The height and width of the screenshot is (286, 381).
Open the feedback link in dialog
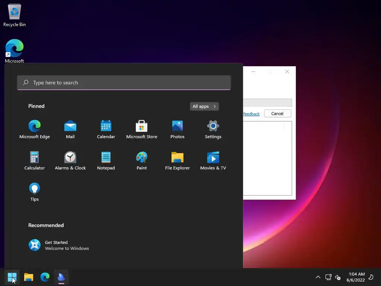coord(252,114)
